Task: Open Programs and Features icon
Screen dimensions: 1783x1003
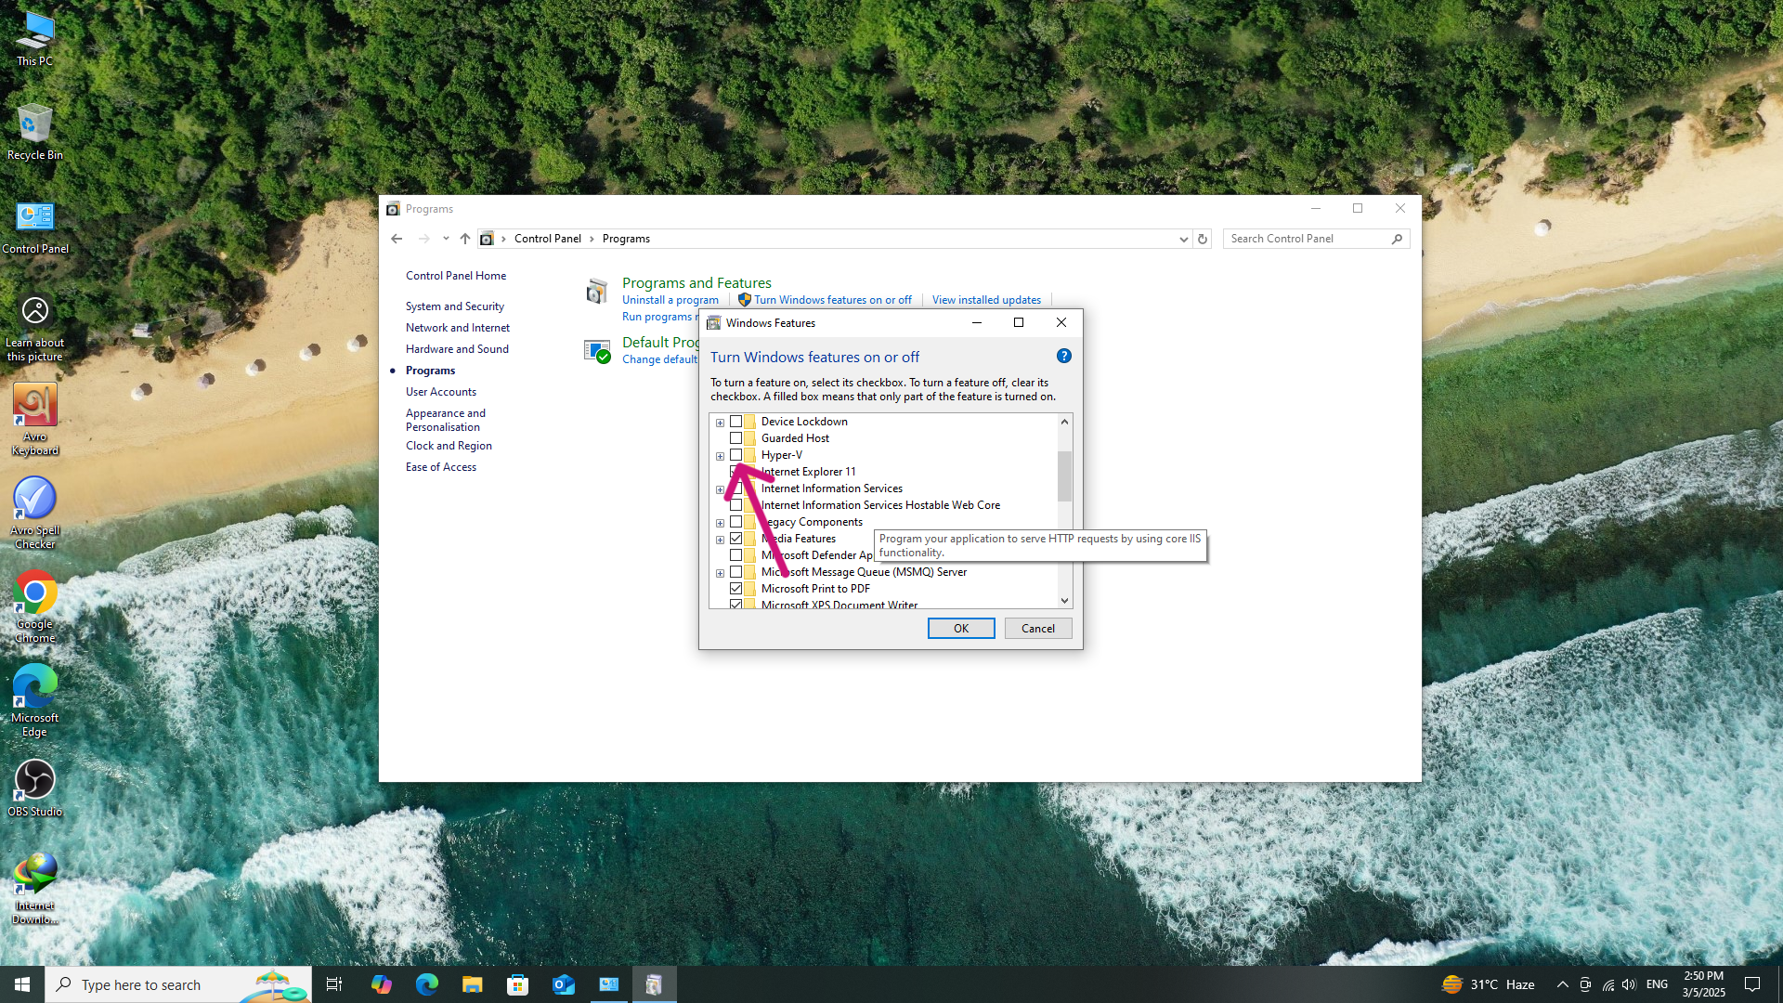Action: click(596, 292)
